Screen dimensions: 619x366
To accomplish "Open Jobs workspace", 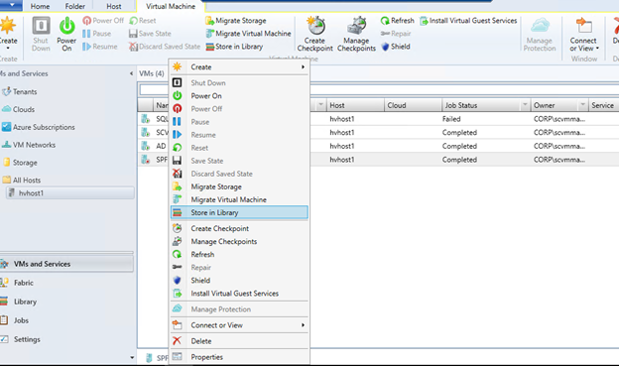I will (x=66, y=320).
